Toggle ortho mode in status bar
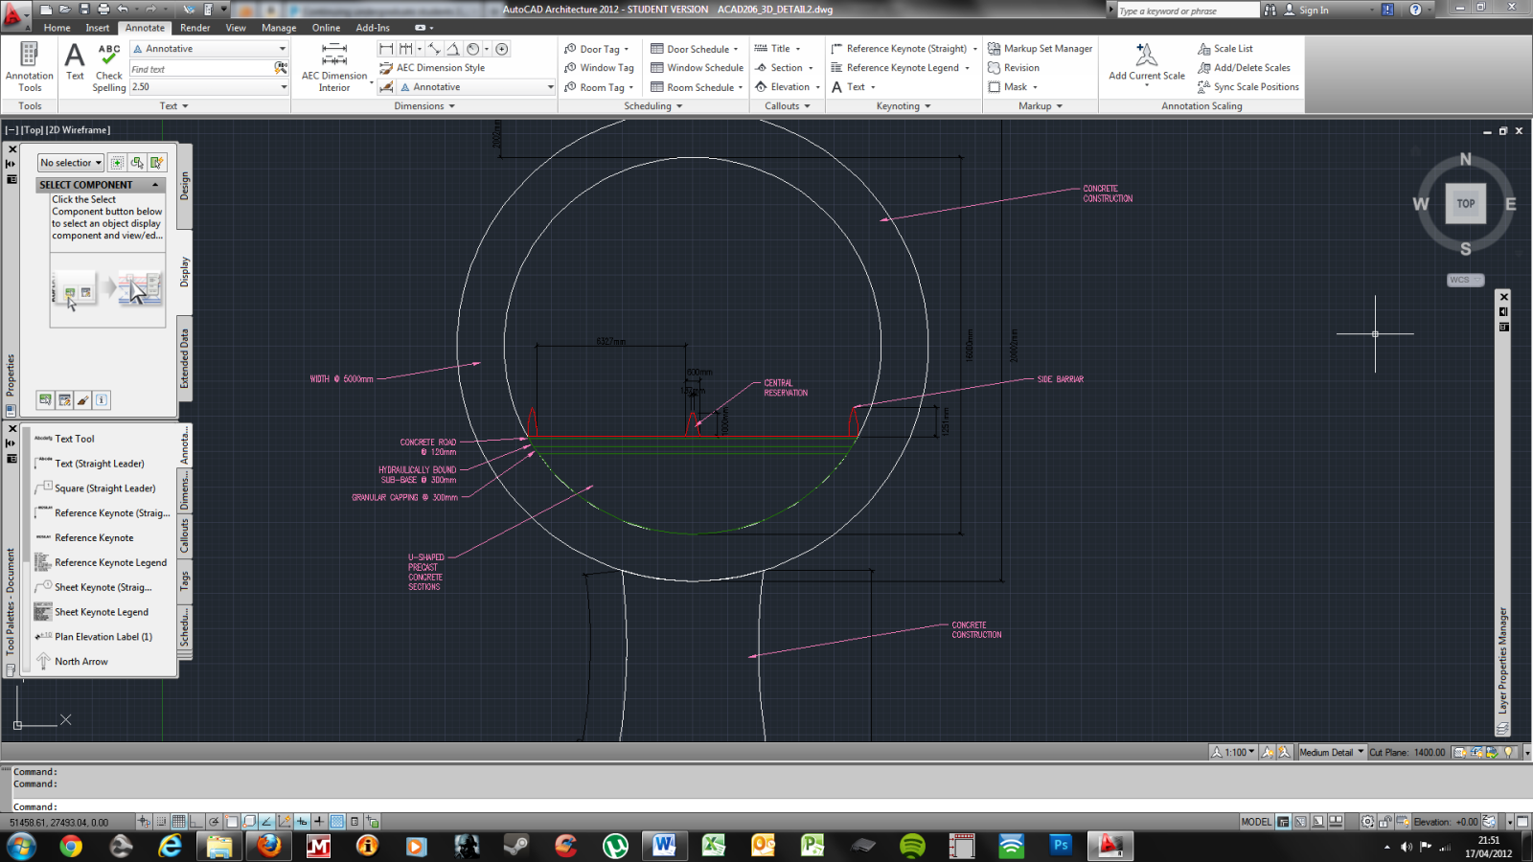This screenshot has width=1533, height=862. [196, 822]
